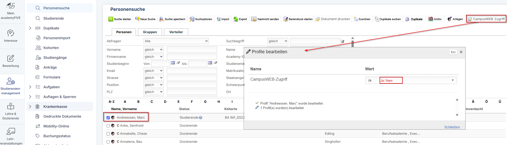Switch to the Gruppen tab
This screenshot has width=507, height=145.
click(x=150, y=32)
